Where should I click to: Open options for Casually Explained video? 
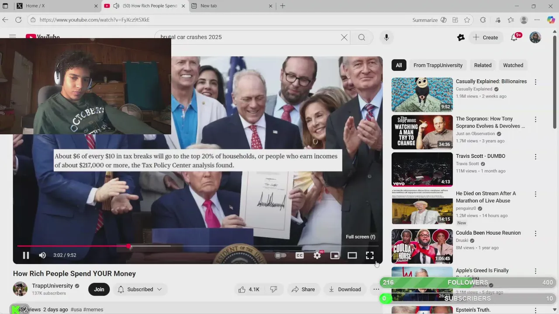click(535, 82)
